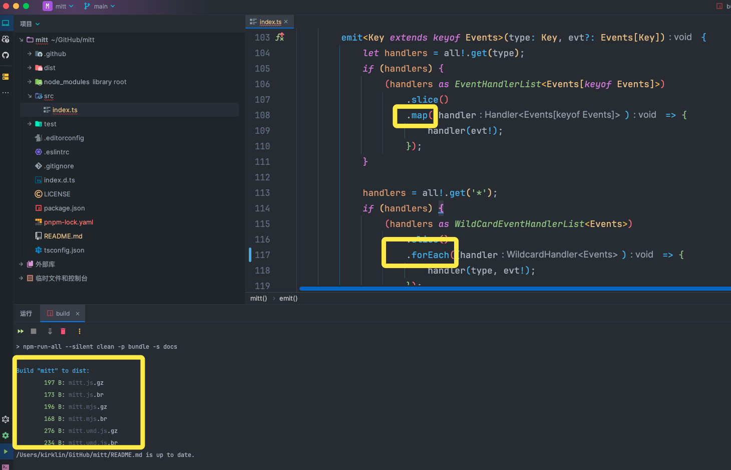Open the 项目 view dropdown
Image resolution: width=731 pixels, height=470 pixels.
(30, 24)
